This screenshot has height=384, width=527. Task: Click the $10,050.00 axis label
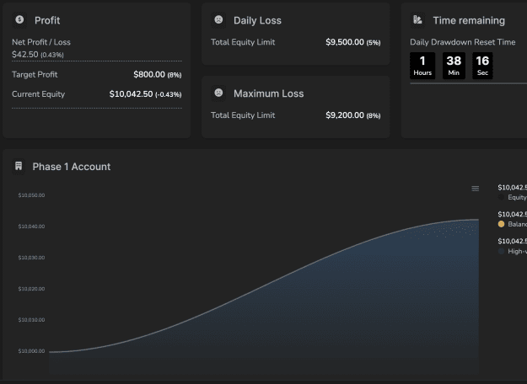click(x=31, y=195)
